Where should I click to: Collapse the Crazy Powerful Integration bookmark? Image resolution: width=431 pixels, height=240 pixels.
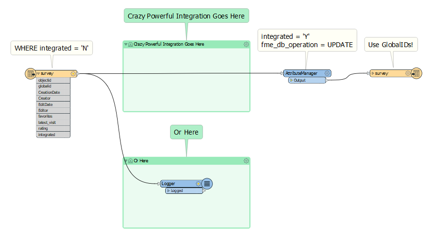(126, 44)
